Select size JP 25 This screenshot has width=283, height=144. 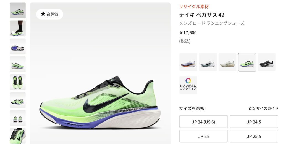[x=204, y=136]
